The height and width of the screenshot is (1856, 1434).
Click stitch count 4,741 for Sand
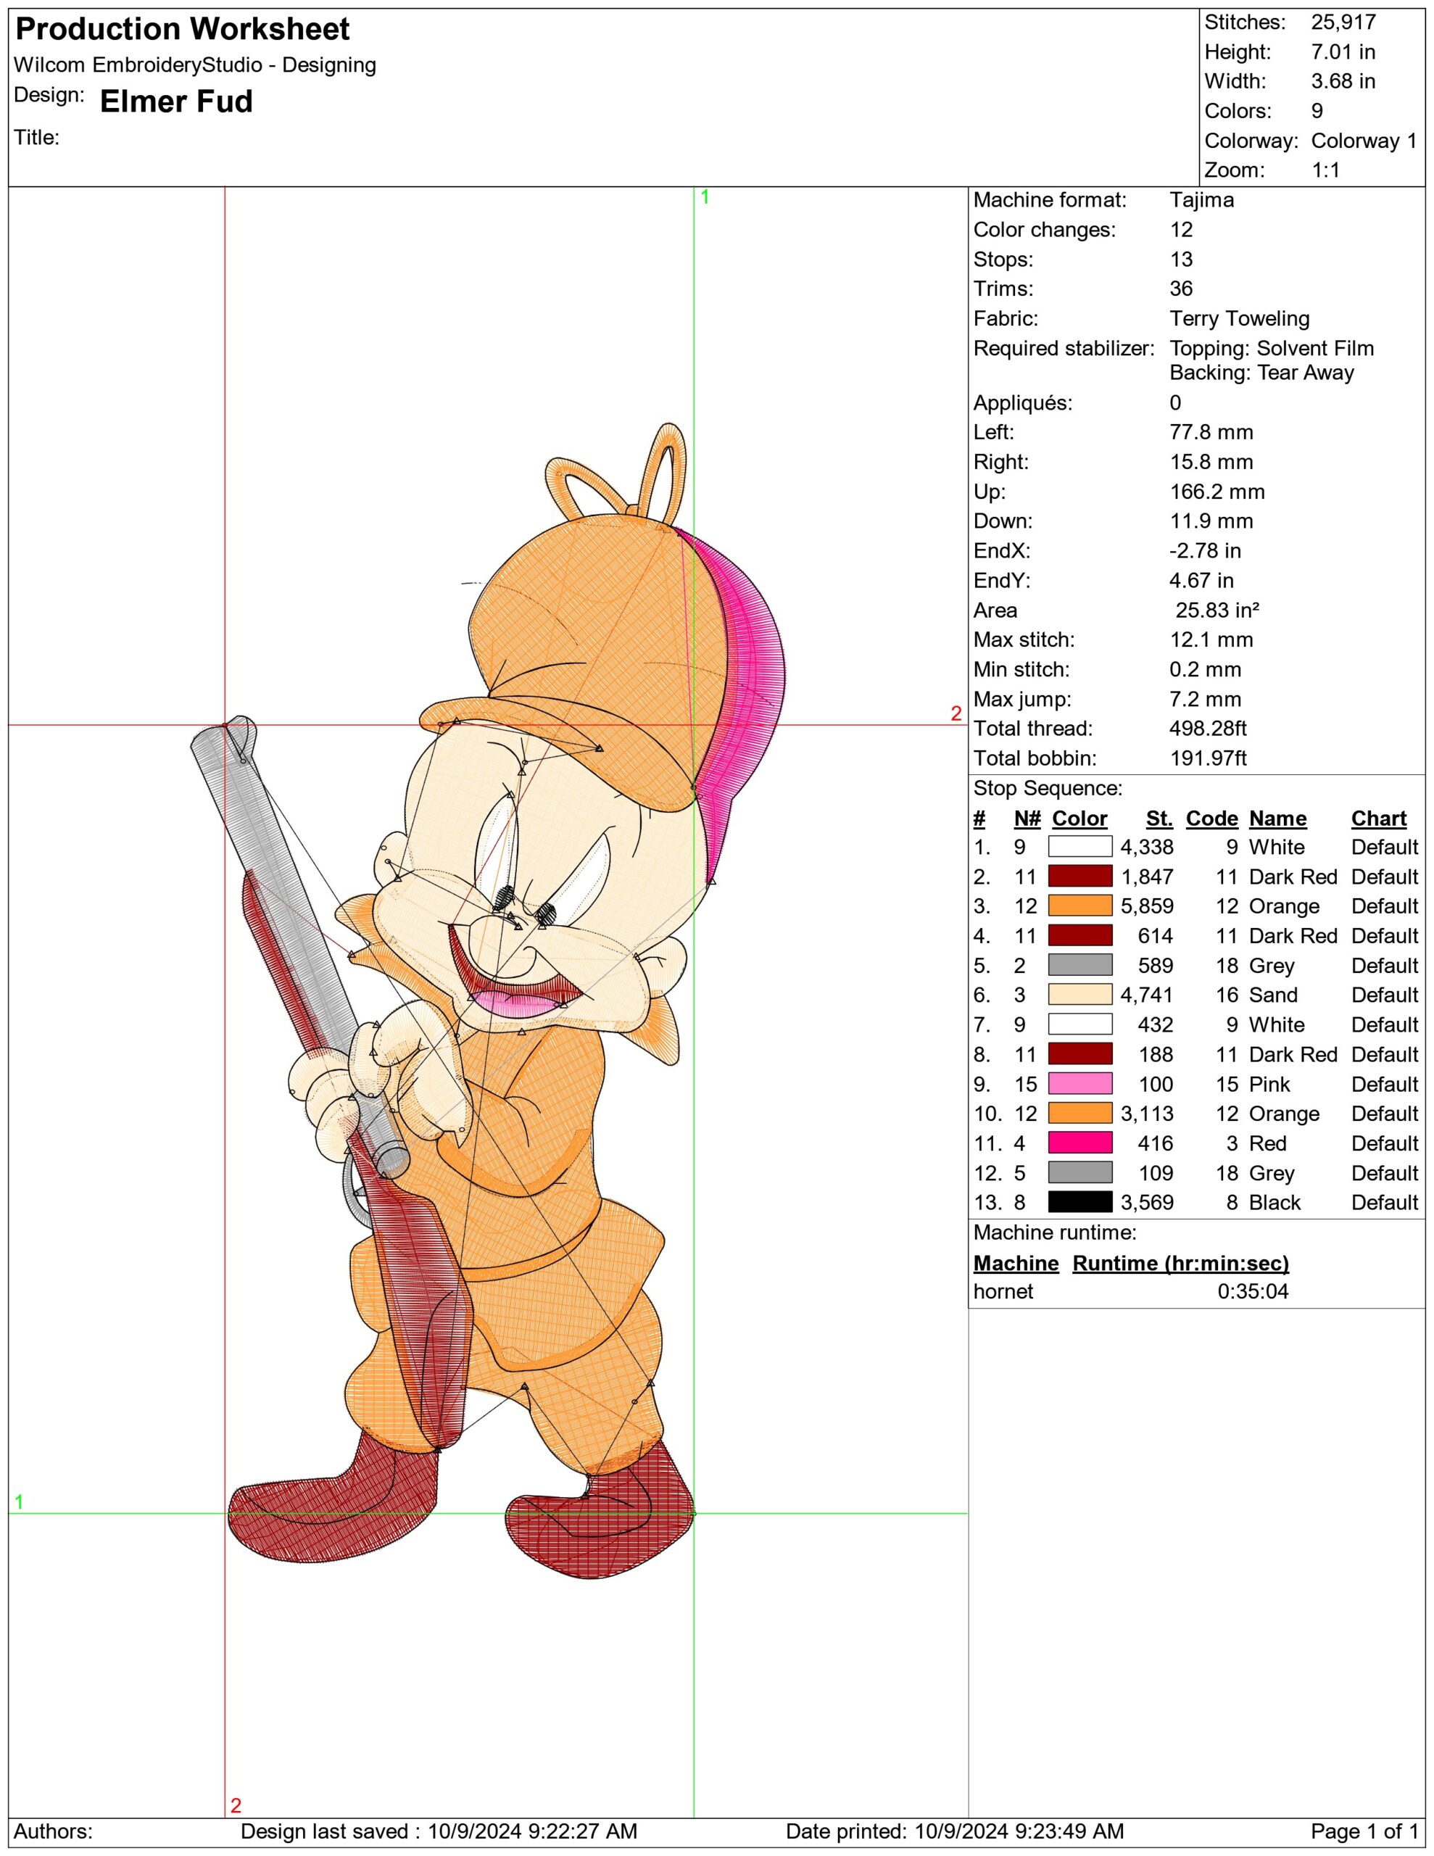(x=1147, y=995)
